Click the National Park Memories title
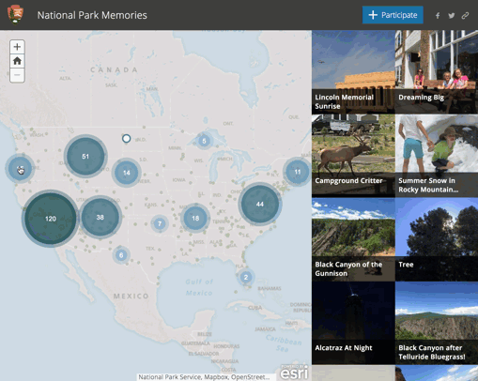The width and height of the screenshot is (478, 381). (x=92, y=15)
